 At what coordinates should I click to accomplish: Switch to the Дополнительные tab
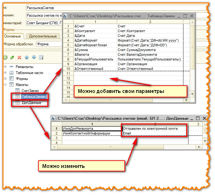pyautogui.click(x=43, y=37)
